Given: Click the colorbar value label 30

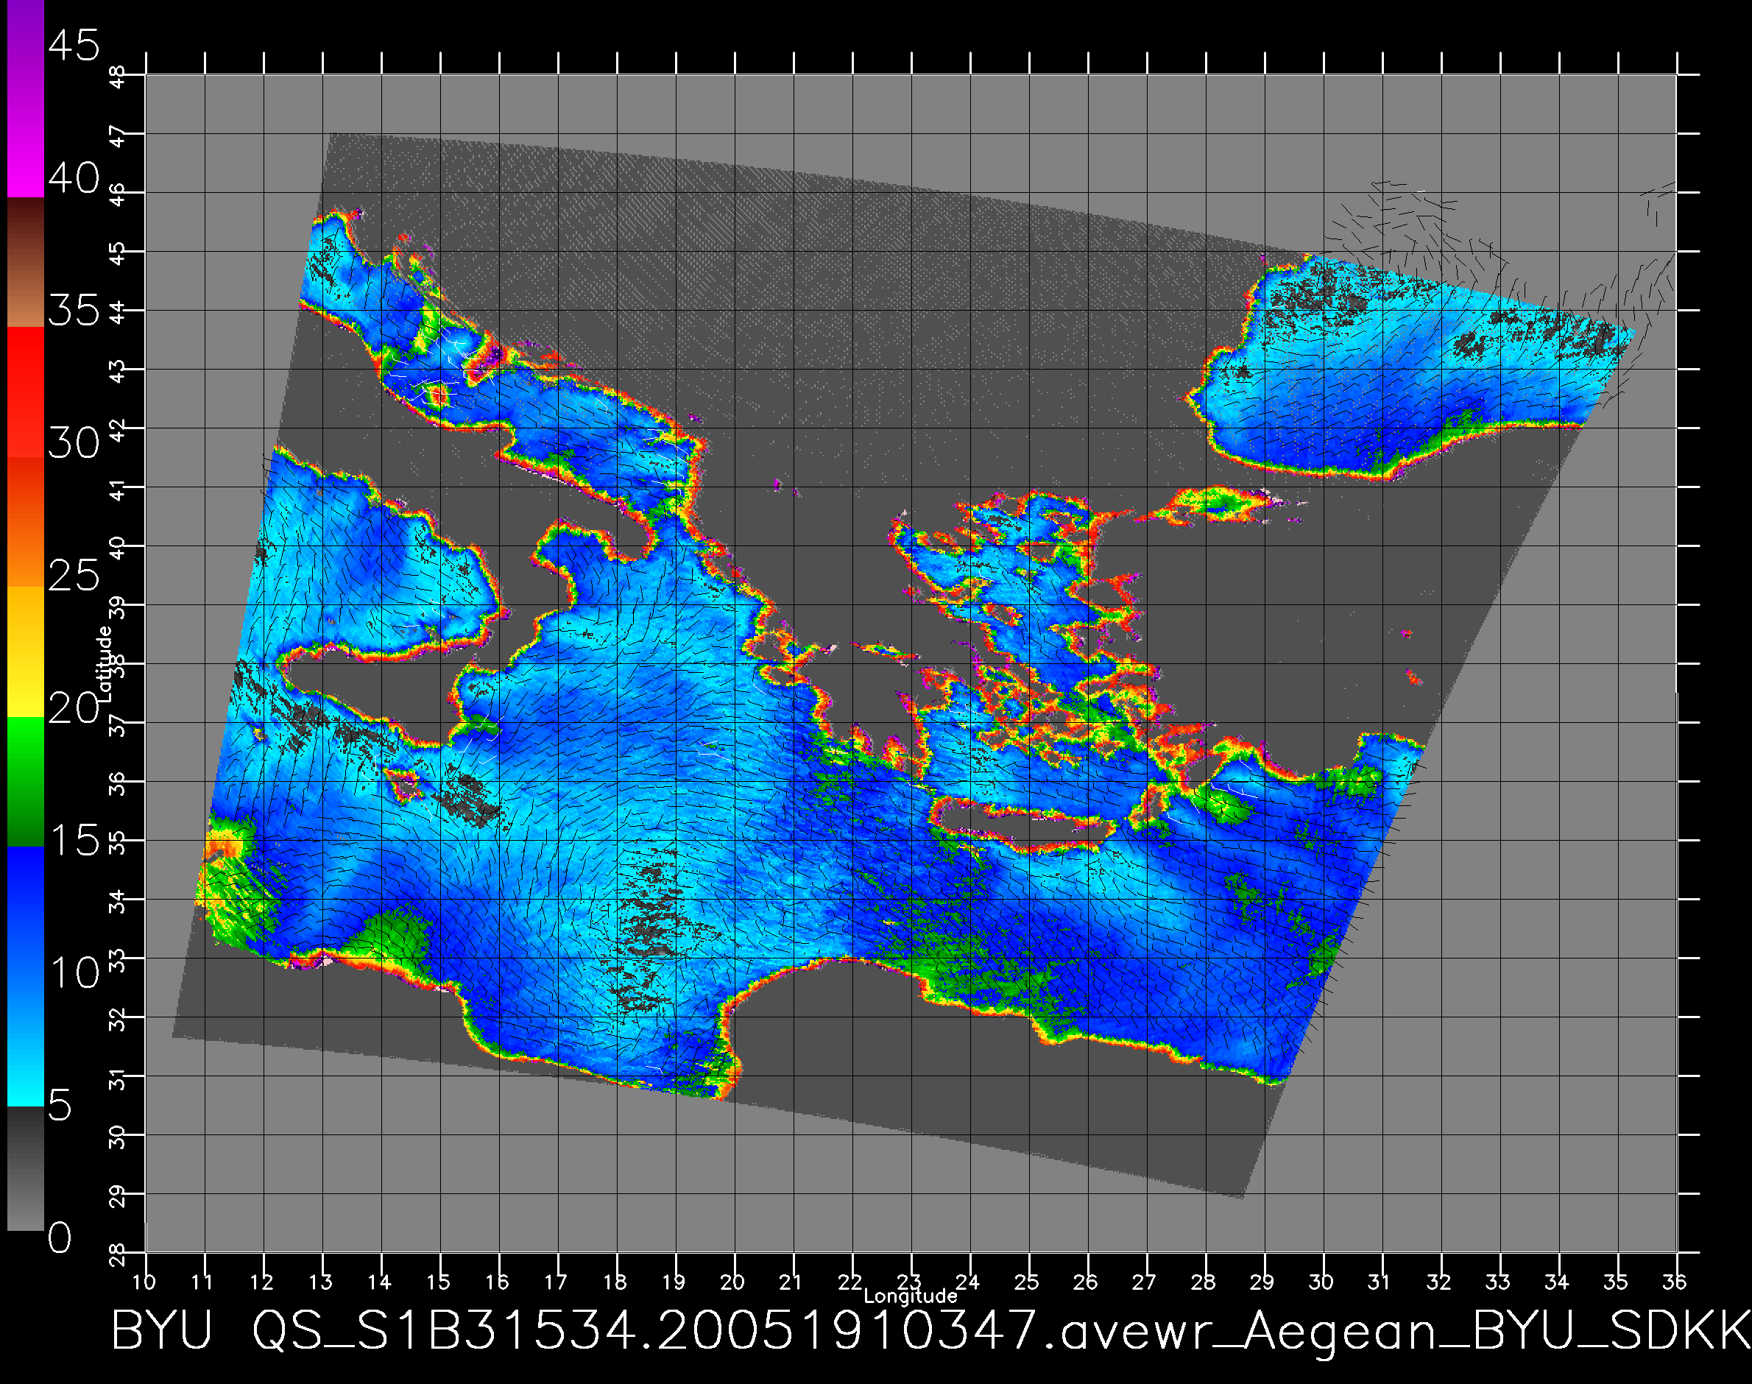Looking at the screenshot, I should [x=74, y=442].
